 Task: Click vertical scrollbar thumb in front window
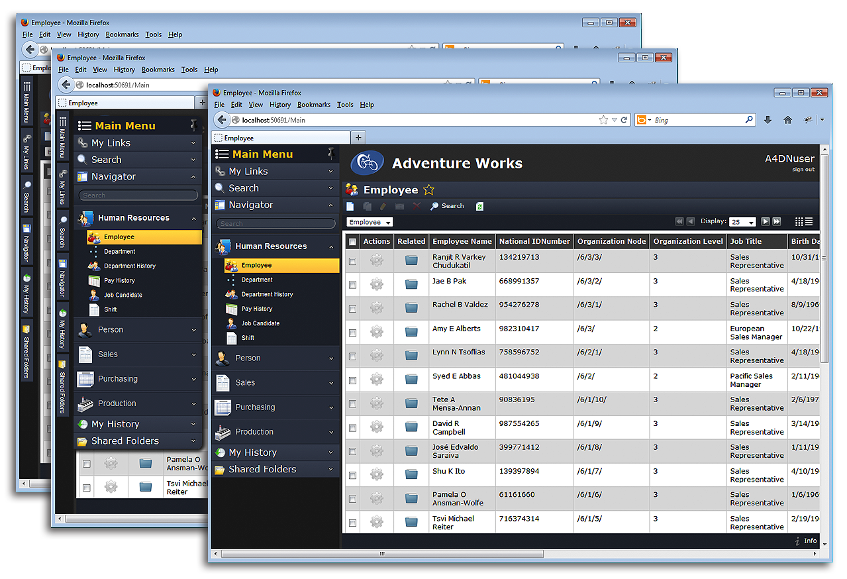(824, 258)
